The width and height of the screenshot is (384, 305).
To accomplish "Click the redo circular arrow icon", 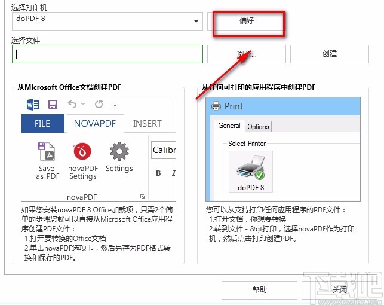I will coord(99,105).
